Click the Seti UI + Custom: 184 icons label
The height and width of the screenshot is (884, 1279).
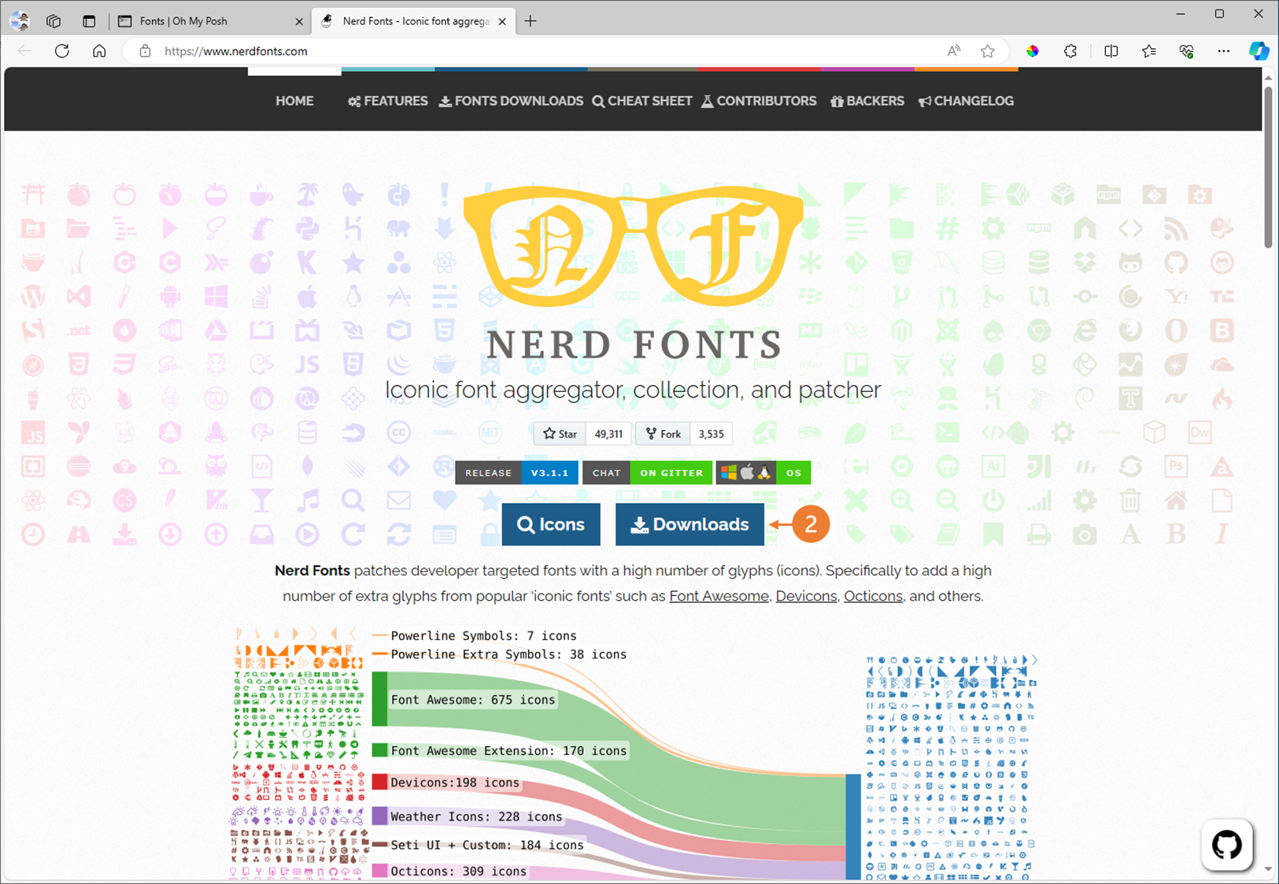pos(487,845)
